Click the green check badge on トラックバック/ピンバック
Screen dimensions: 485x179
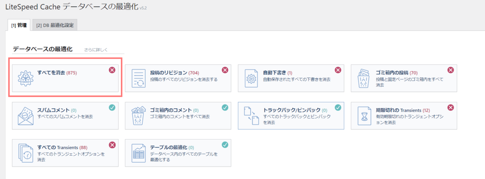pos(337,107)
